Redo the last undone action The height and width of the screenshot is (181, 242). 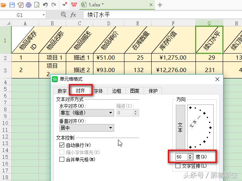(x=54, y=5)
